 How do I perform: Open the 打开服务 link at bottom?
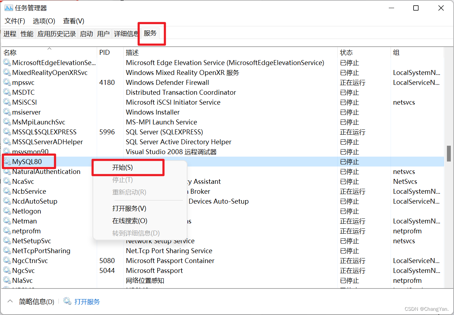pos(87,302)
